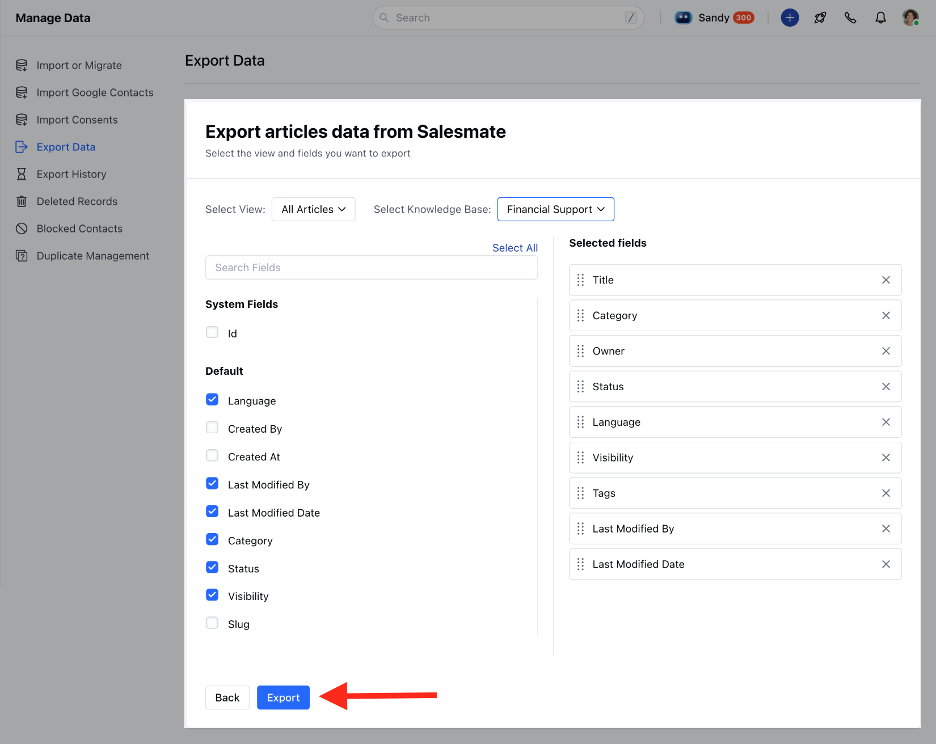Click the Select All link
The width and height of the screenshot is (936, 744).
tap(515, 248)
